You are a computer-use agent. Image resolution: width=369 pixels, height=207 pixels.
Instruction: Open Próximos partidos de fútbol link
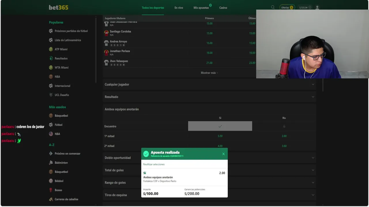[71, 31]
